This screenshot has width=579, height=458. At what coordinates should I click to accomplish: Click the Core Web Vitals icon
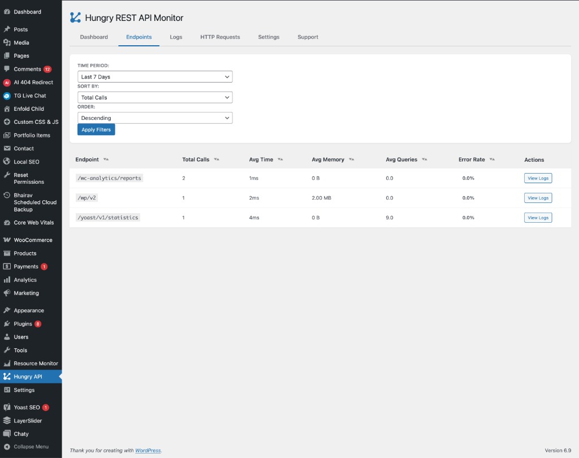coord(7,222)
